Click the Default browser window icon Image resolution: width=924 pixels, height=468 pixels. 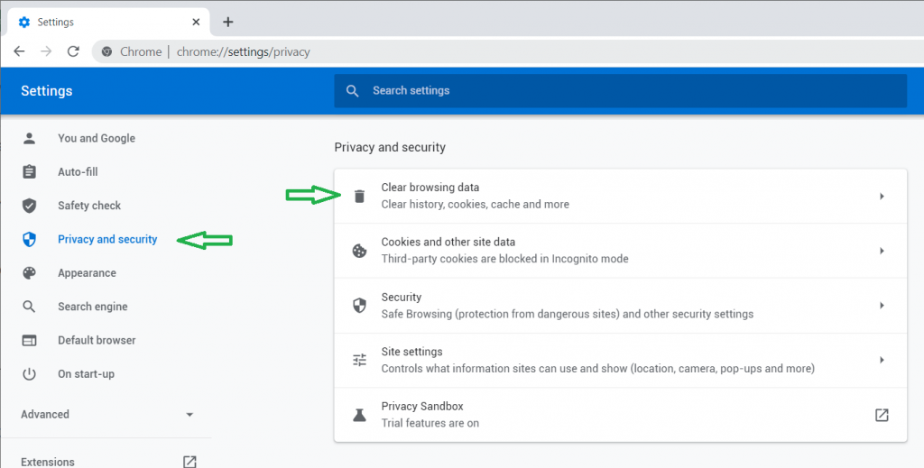click(x=29, y=340)
